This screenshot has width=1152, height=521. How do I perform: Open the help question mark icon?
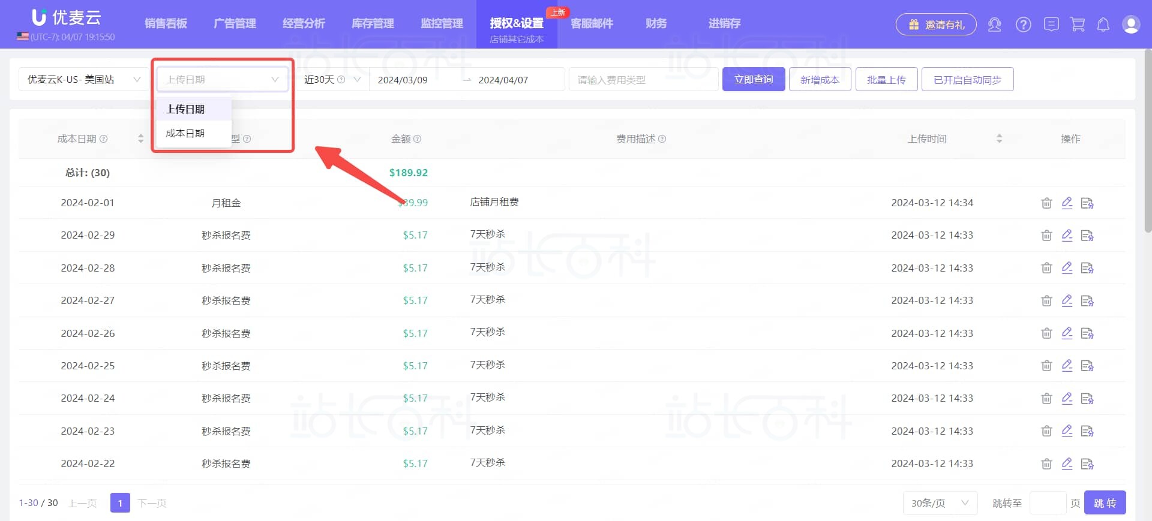(1023, 25)
